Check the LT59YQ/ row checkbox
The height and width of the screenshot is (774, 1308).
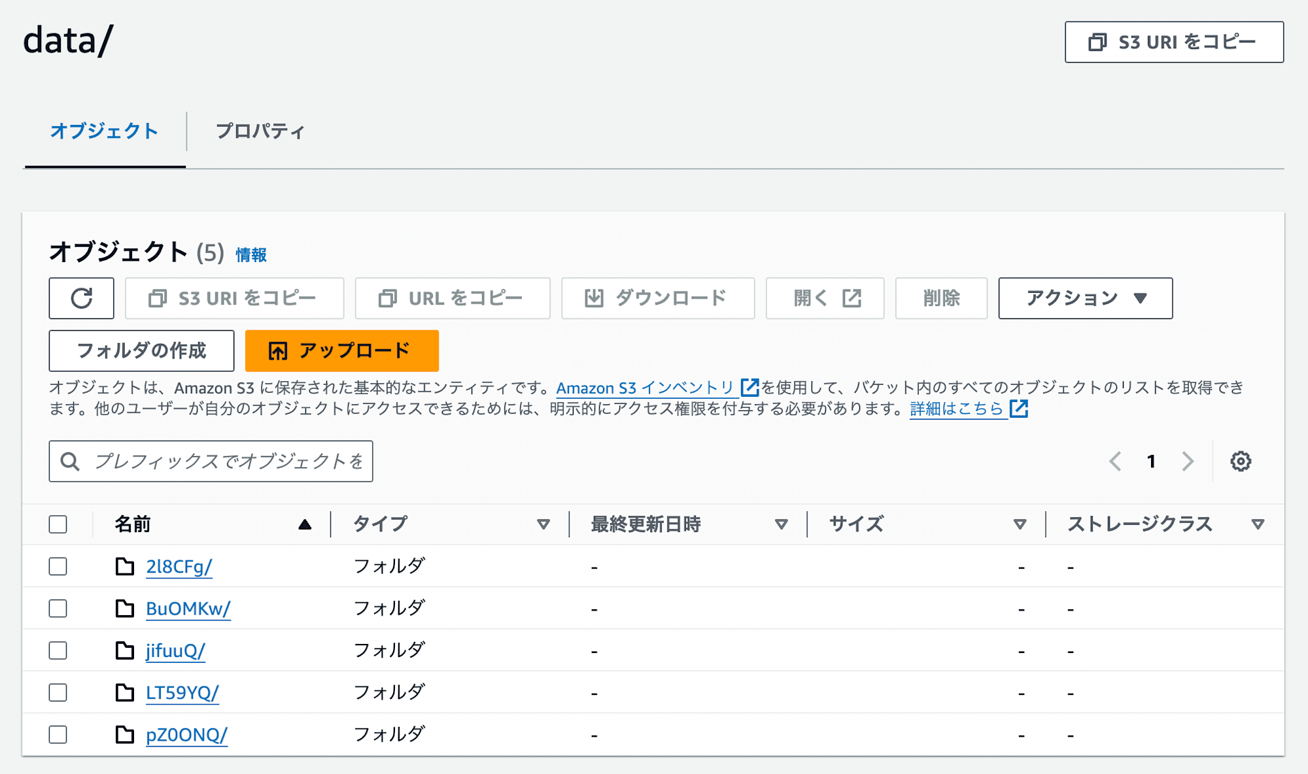click(x=58, y=692)
